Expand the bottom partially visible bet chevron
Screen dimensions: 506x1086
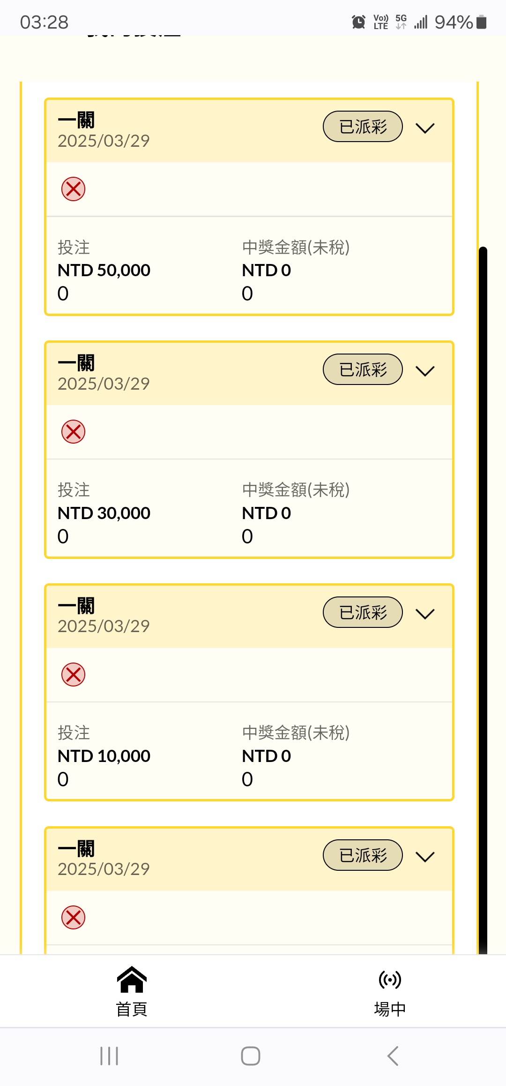[x=425, y=857]
